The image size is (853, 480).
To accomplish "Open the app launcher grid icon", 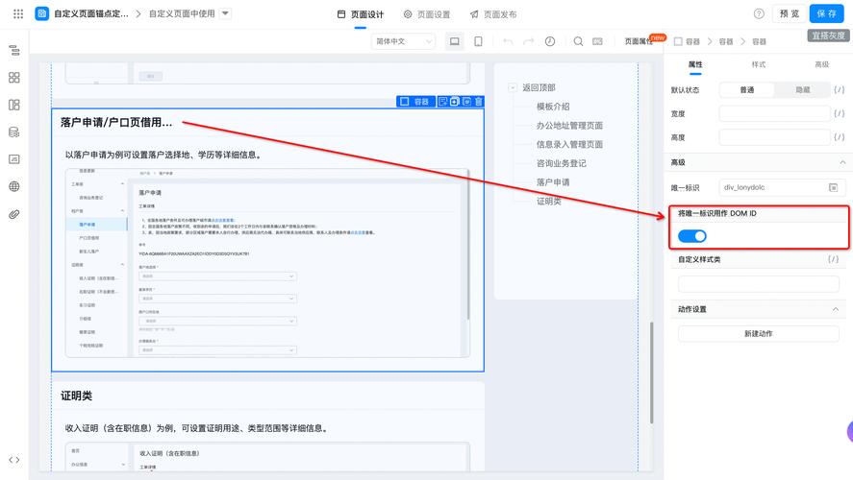I will point(18,13).
